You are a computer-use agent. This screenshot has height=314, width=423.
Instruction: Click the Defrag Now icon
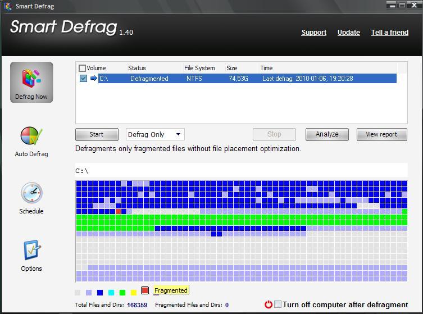coord(31,79)
